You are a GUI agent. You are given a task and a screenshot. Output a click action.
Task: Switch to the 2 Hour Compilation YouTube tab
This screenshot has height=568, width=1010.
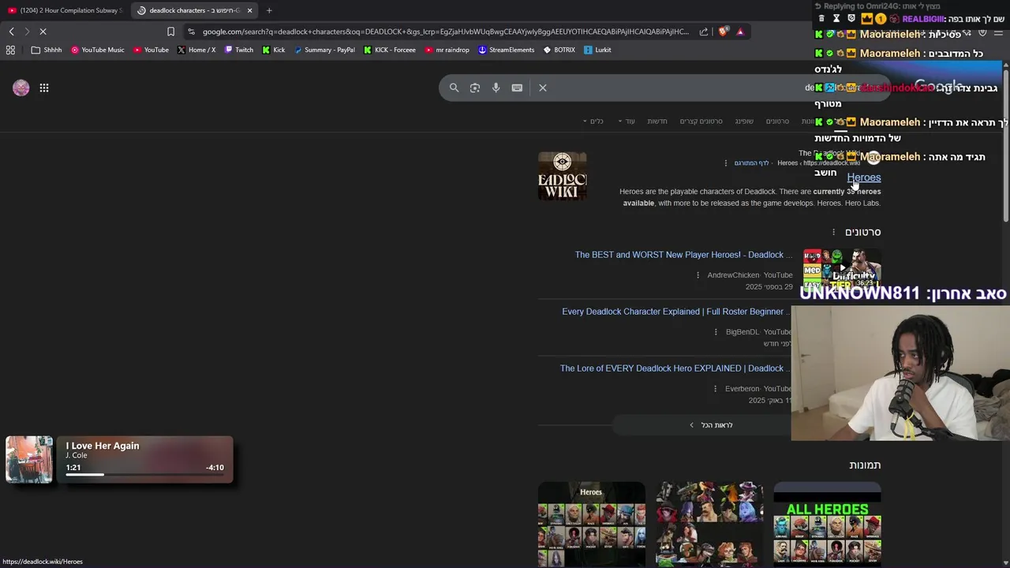[x=66, y=10]
